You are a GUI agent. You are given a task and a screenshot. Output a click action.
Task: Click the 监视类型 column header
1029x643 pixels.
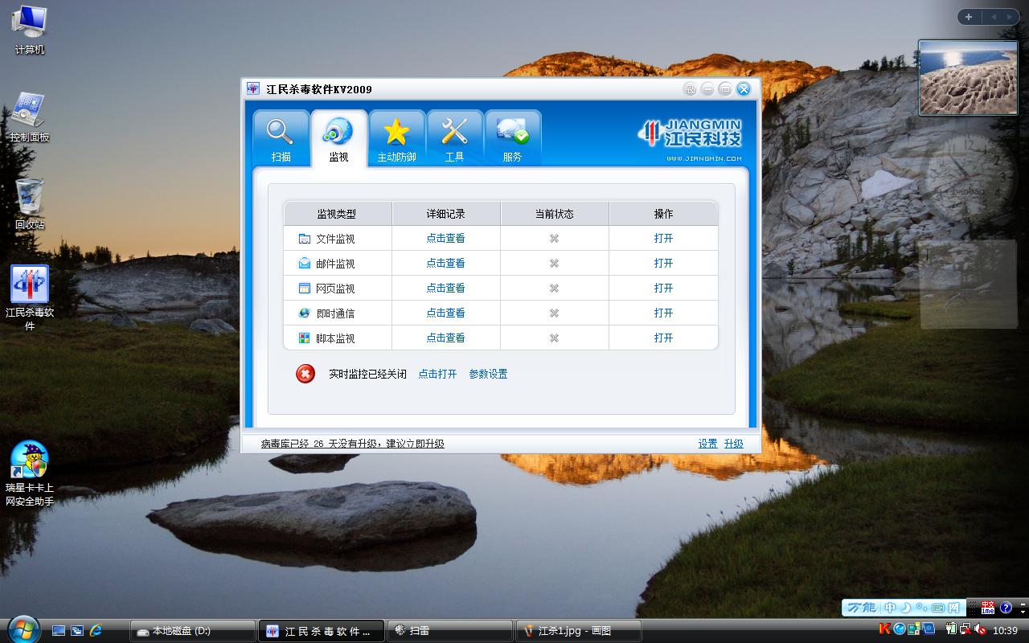337,214
